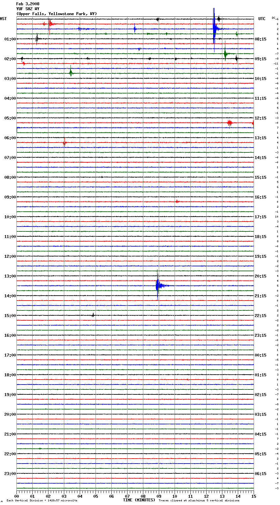This screenshot has width=280, height=505.
Task: Select the 23:00 MST hour label
Action: [x=10, y=474]
